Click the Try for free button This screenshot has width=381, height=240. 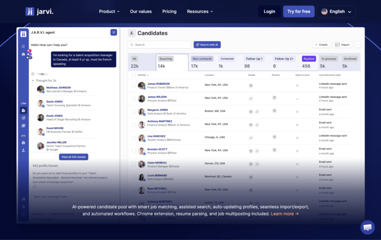(299, 11)
